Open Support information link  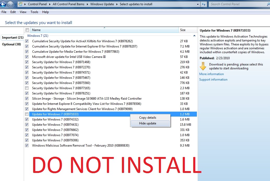point(213,80)
